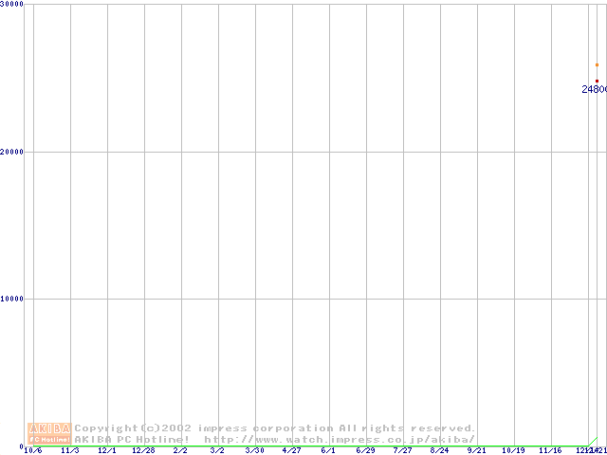607x455 pixels.
Task: Click the AKIBA PC Hotline logo
Action: click(x=49, y=434)
